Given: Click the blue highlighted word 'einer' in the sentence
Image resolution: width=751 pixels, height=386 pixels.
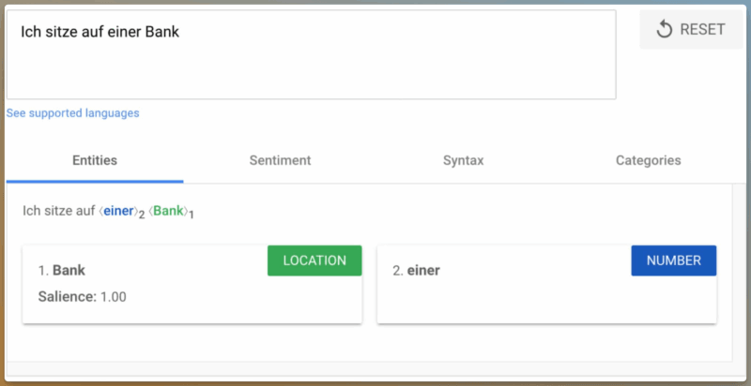Looking at the screenshot, I should 118,211.
